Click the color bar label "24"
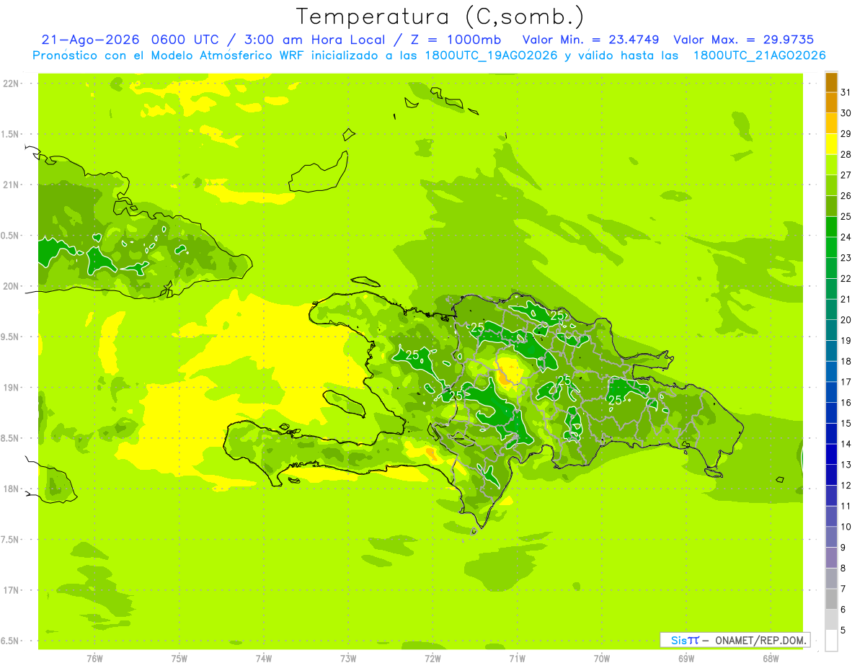This screenshot has height=668, width=865. [846, 237]
